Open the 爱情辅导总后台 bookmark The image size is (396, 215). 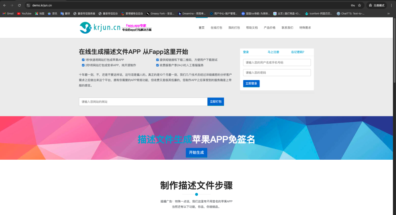tap(132, 14)
